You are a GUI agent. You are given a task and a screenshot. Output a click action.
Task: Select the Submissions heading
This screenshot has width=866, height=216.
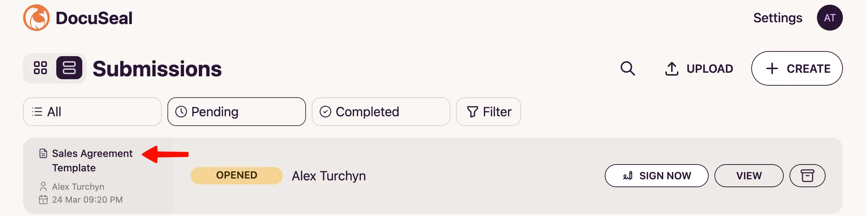pos(157,68)
